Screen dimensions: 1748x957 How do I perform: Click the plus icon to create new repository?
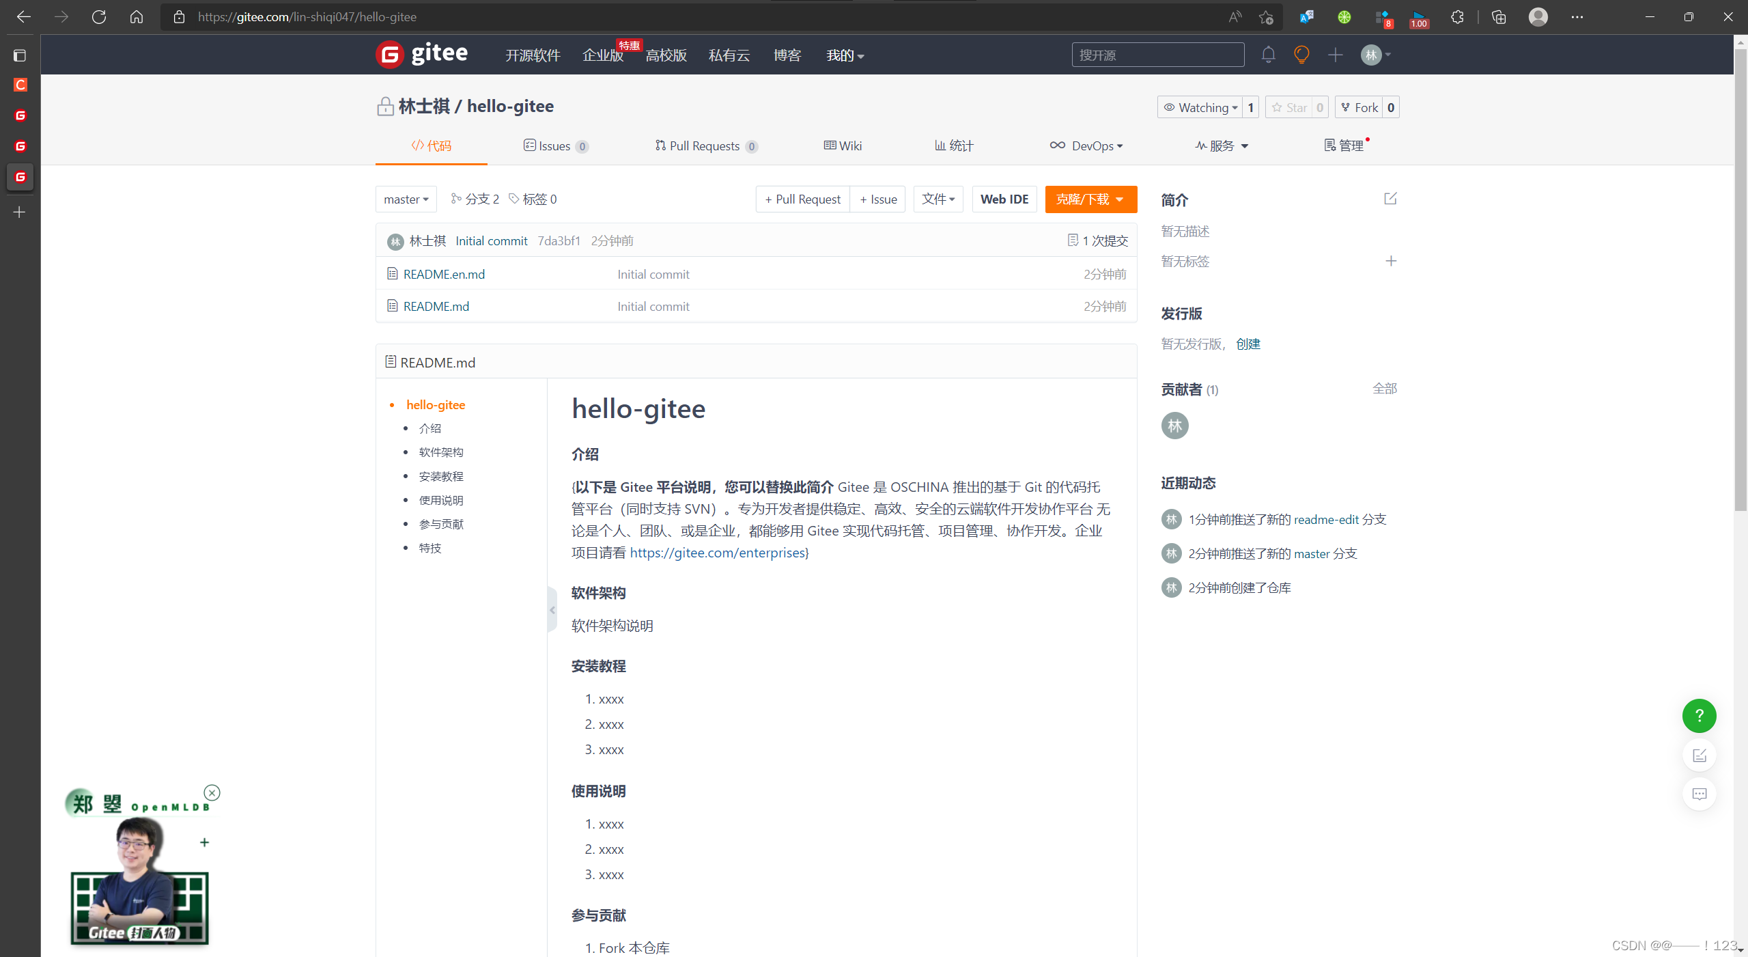[x=1336, y=55]
